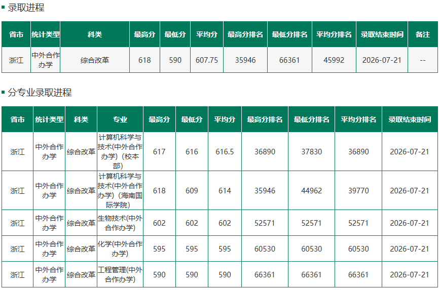
Task: Click the 最低分 header in the first table
Action: click(175, 34)
